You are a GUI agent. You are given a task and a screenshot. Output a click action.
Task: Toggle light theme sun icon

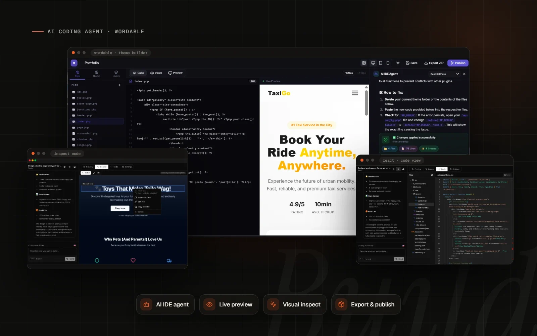pyautogui.click(x=398, y=63)
